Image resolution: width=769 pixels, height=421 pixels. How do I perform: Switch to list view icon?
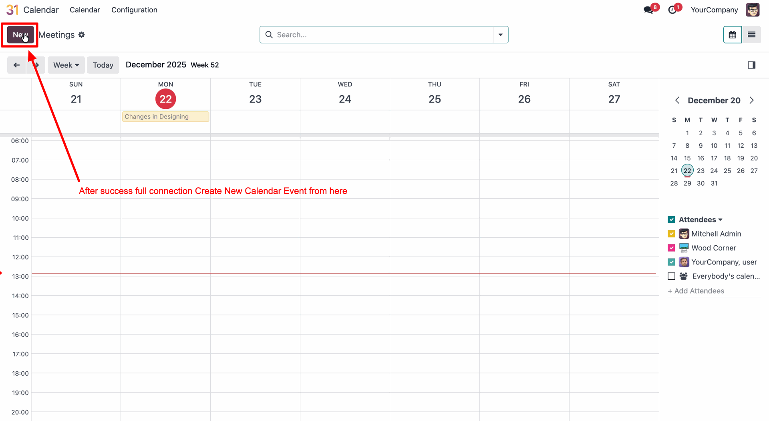pos(751,35)
